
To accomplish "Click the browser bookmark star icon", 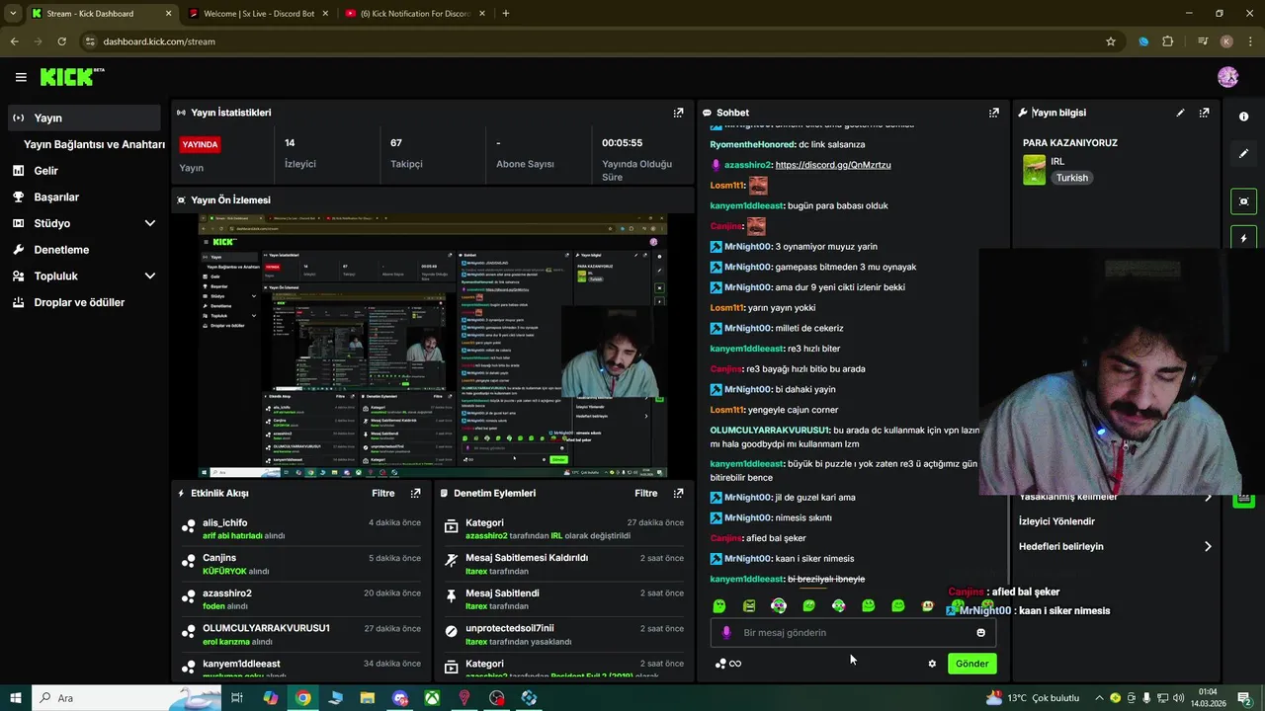I will [1111, 41].
